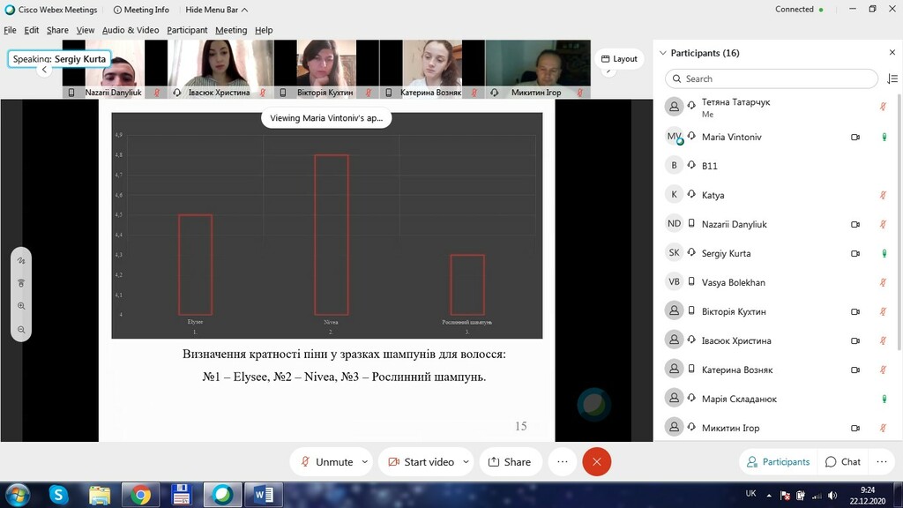Click Sergiy Kurta's video camera icon
Image resolution: width=903 pixels, height=508 pixels.
[x=855, y=253]
